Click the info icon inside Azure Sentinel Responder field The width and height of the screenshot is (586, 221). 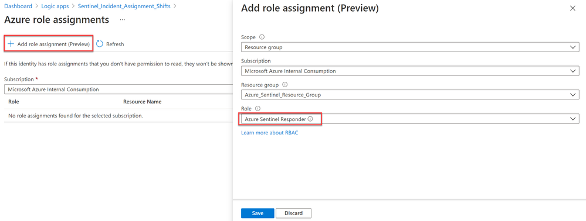tap(310, 119)
